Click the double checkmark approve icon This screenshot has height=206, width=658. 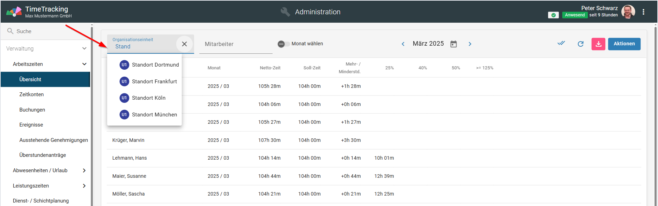pos(561,44)
